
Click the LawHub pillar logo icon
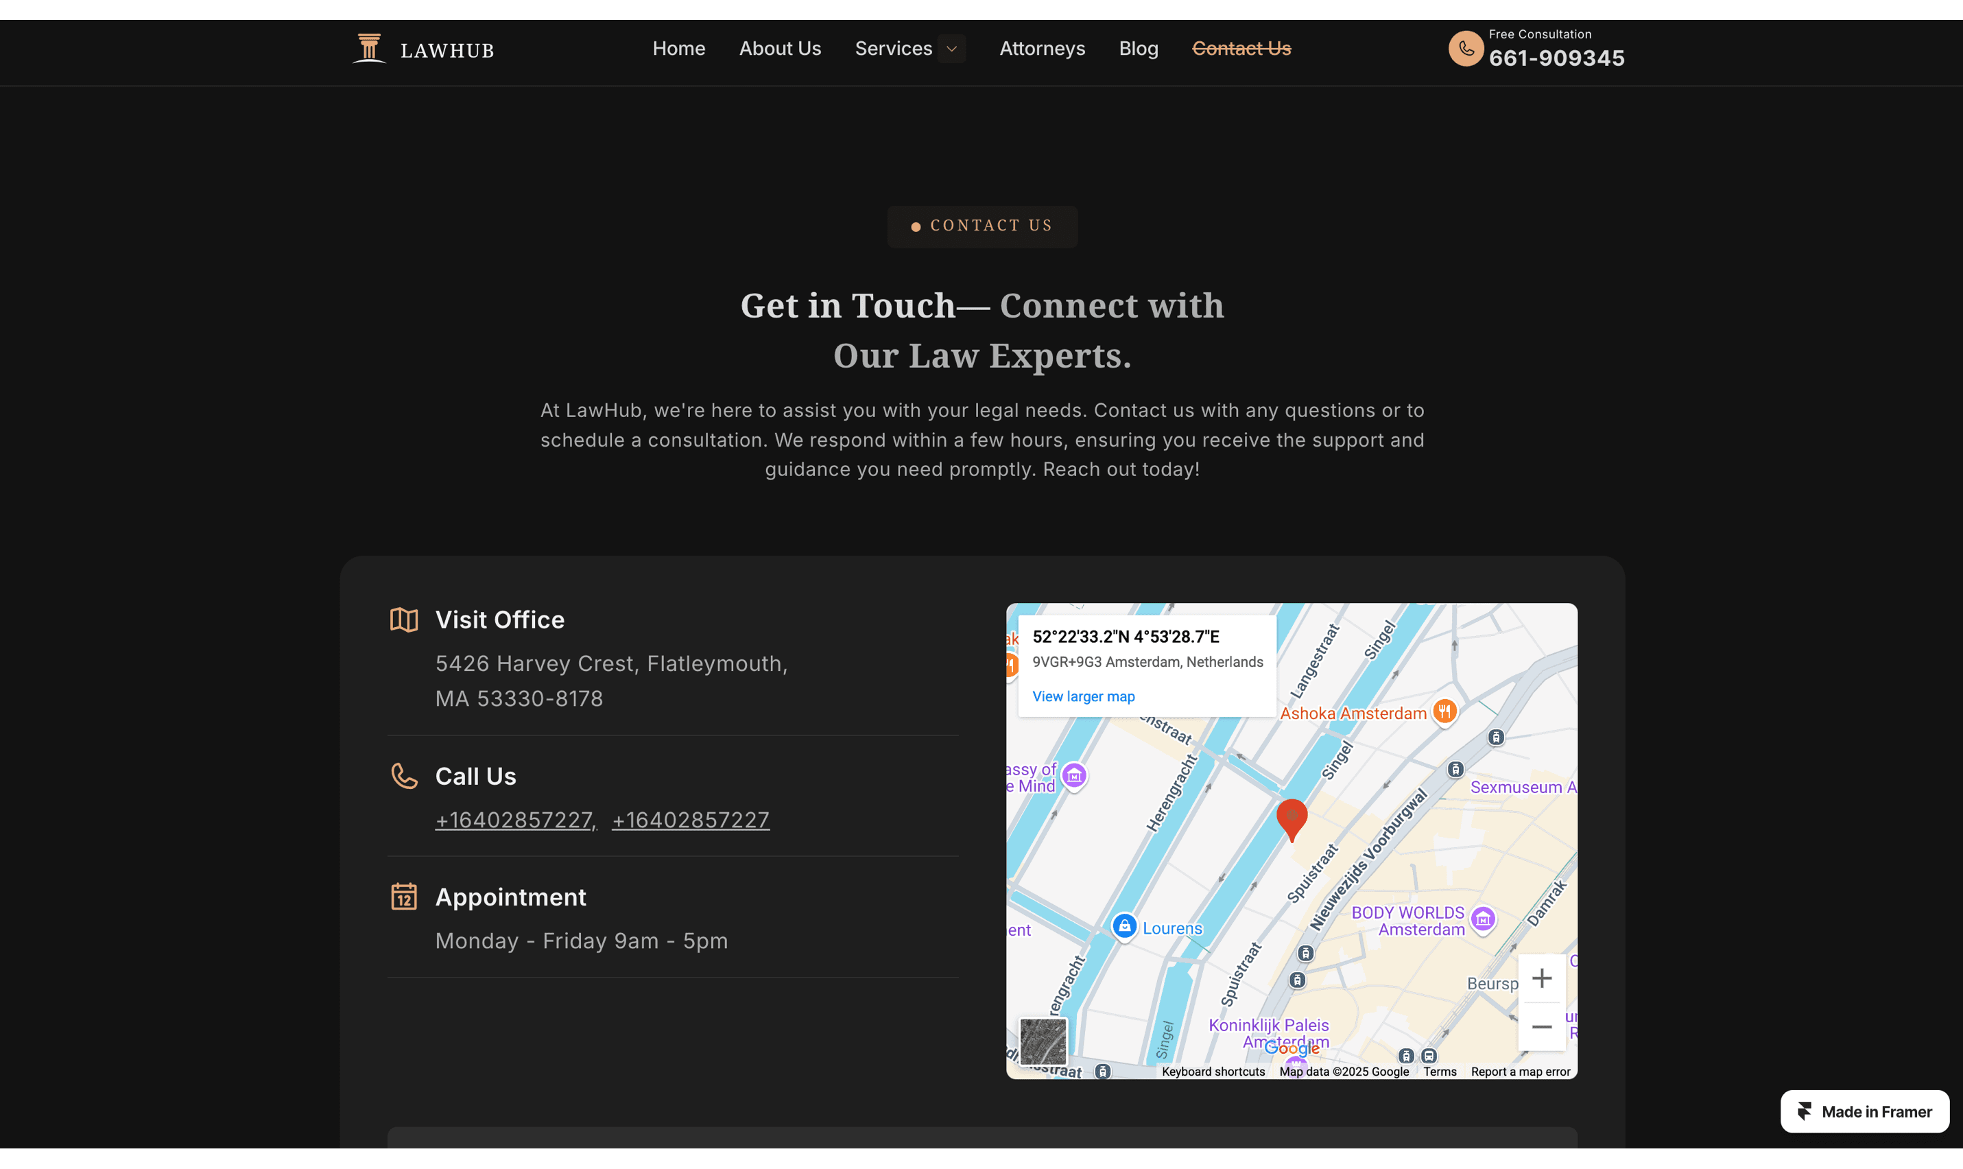(x=368, y=49)
